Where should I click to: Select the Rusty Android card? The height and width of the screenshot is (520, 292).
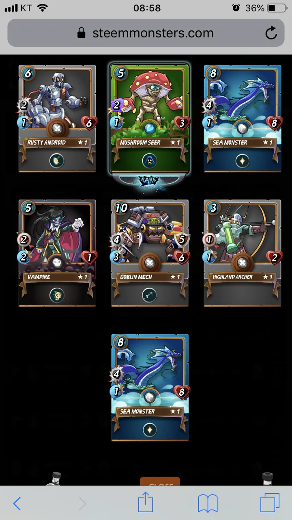57,119
